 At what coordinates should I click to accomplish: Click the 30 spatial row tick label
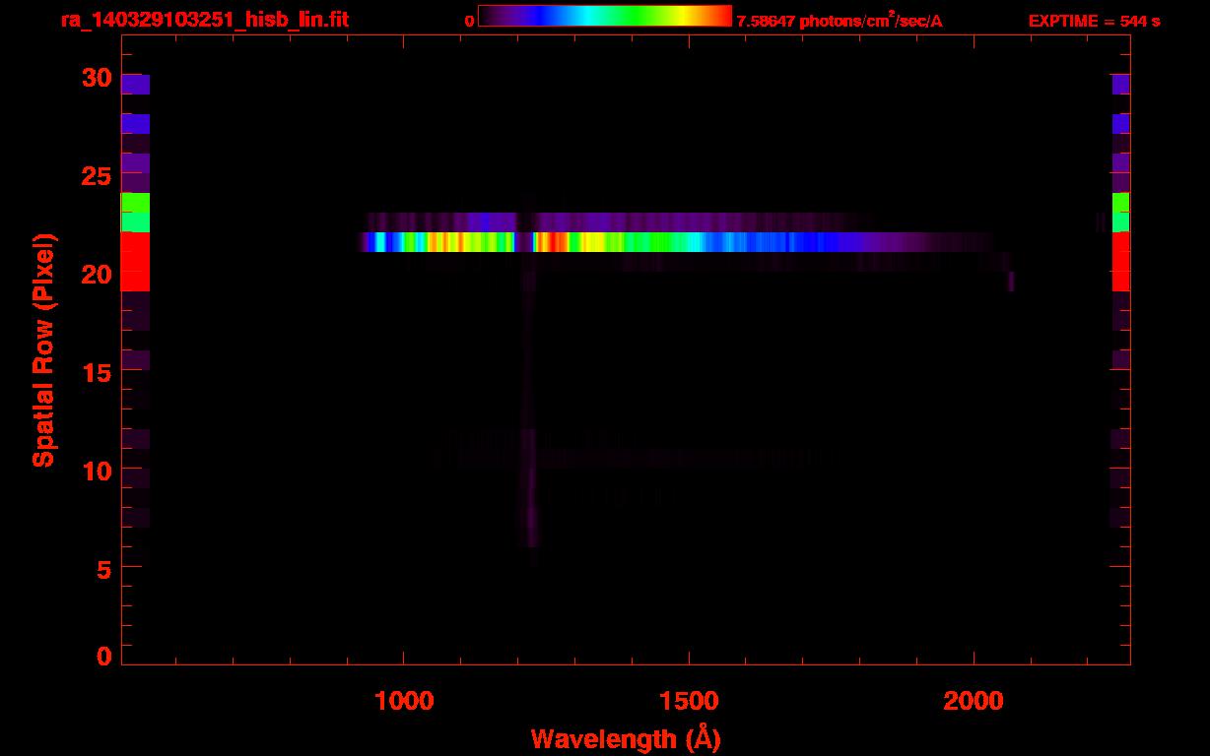(96, 78)
